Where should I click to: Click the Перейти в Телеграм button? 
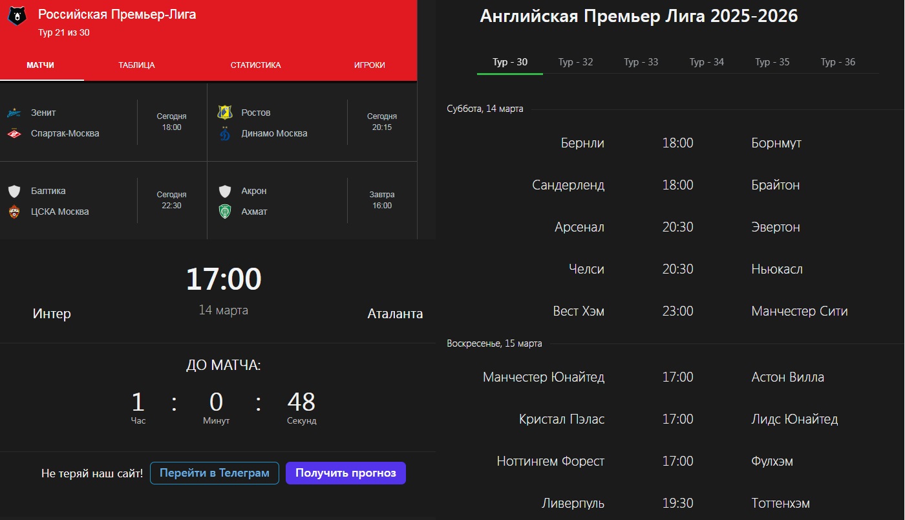tap(215, 473)
